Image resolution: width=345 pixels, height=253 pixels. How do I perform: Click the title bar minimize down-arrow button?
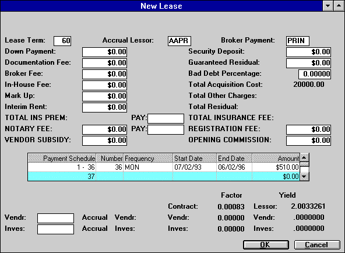(328, 6)
